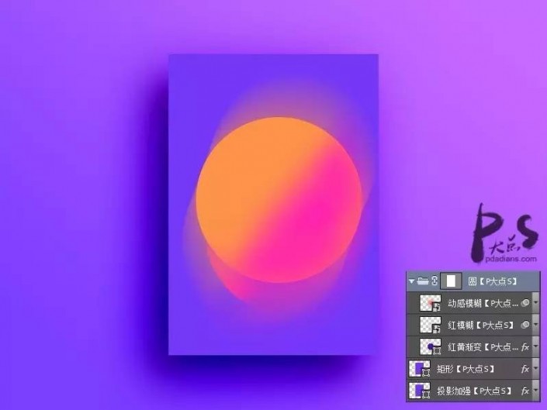Click the smart filter icon on 动感模糊 layer
Viewport: 547px width, 410px height.
coord(525,303)
